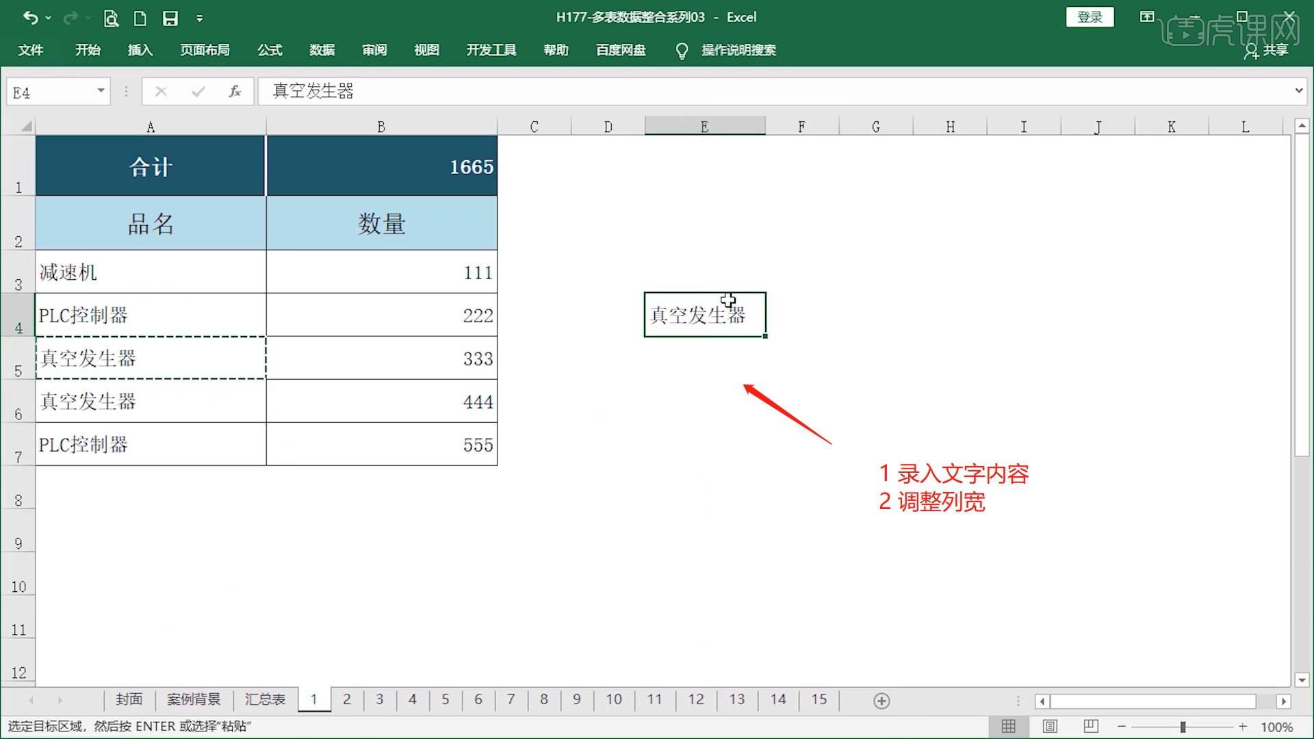This screenshot has width=1314, height=739.
Task: Click the zoom in plus button
Action: (x=1243, y=727)
